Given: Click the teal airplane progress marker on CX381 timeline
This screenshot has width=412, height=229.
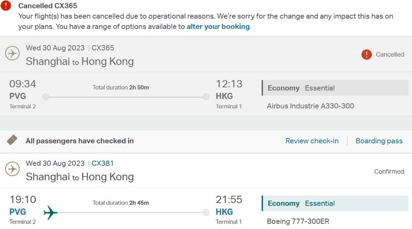Looking at the screenshot, I should pyautogui.click(x=50, y=212).
